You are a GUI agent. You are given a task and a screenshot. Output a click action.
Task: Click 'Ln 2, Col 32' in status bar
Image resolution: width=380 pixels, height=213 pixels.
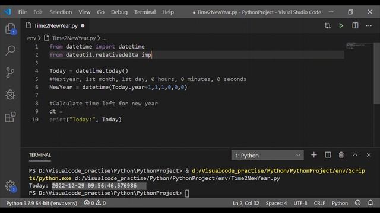pos(246,203)
